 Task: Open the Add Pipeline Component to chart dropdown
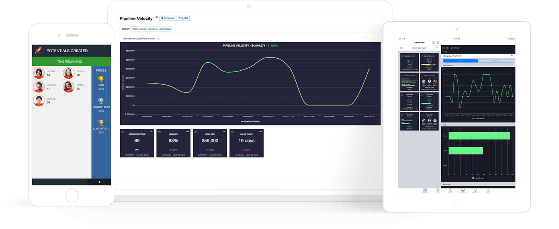pyautogui.click(x=141, y=39)
